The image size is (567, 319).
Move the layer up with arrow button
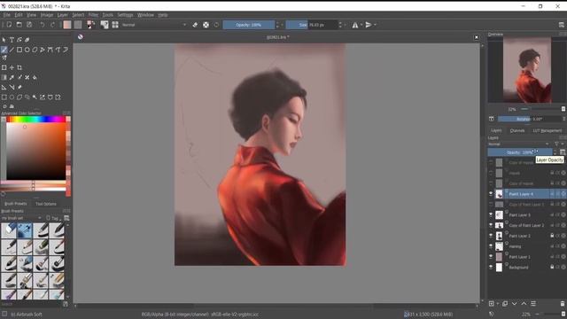pyautogui.click(x=524, y=303)
